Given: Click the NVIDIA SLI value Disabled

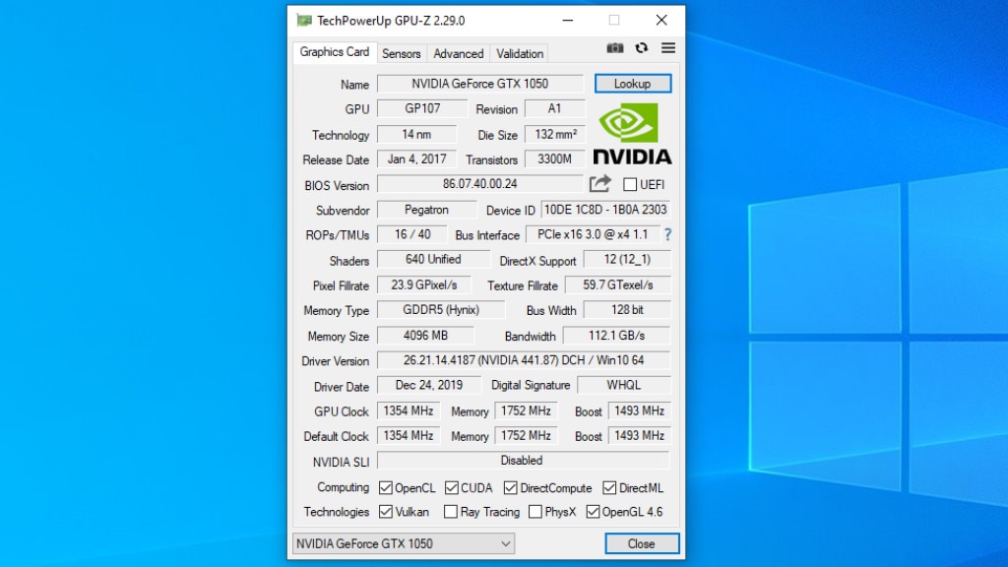Looking at the screenshot, I should [522, 461].
